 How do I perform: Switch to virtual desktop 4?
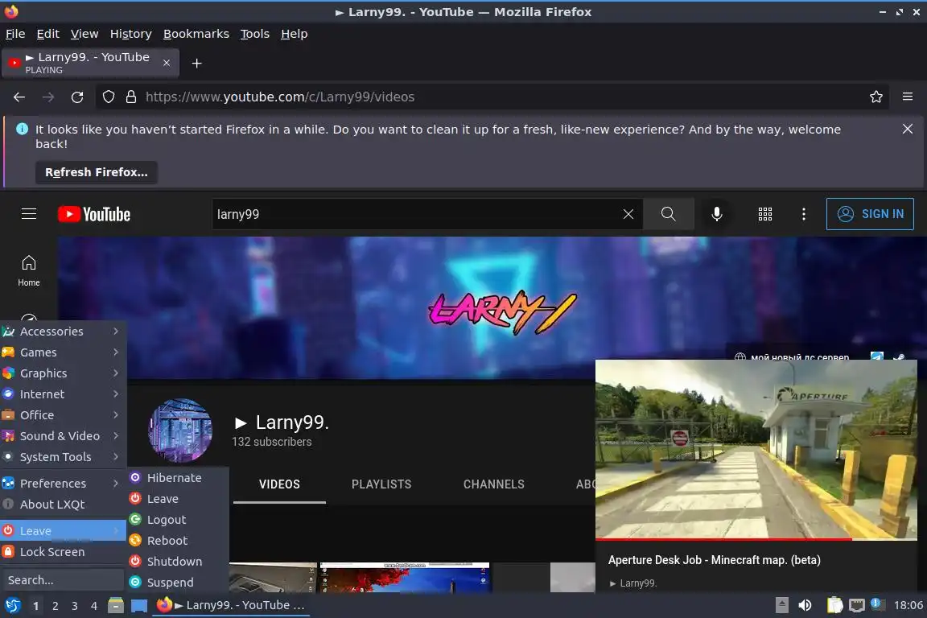[93, 606]
